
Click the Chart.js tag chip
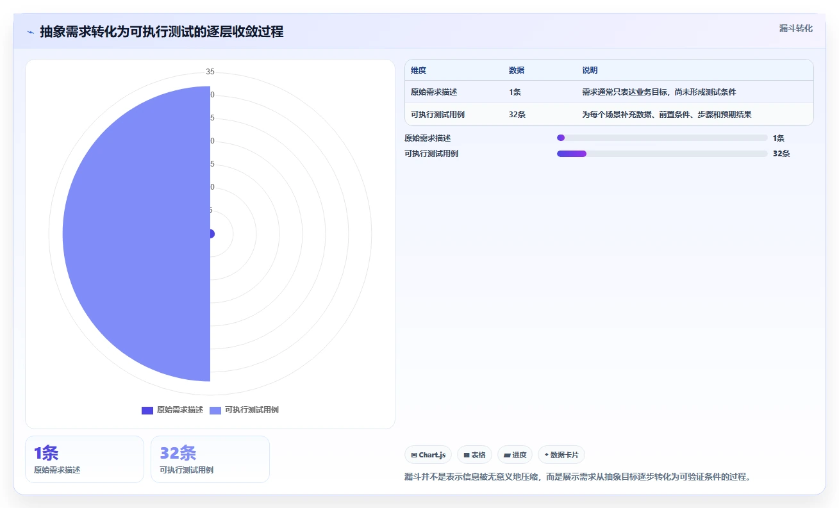(x=428, y=455)
